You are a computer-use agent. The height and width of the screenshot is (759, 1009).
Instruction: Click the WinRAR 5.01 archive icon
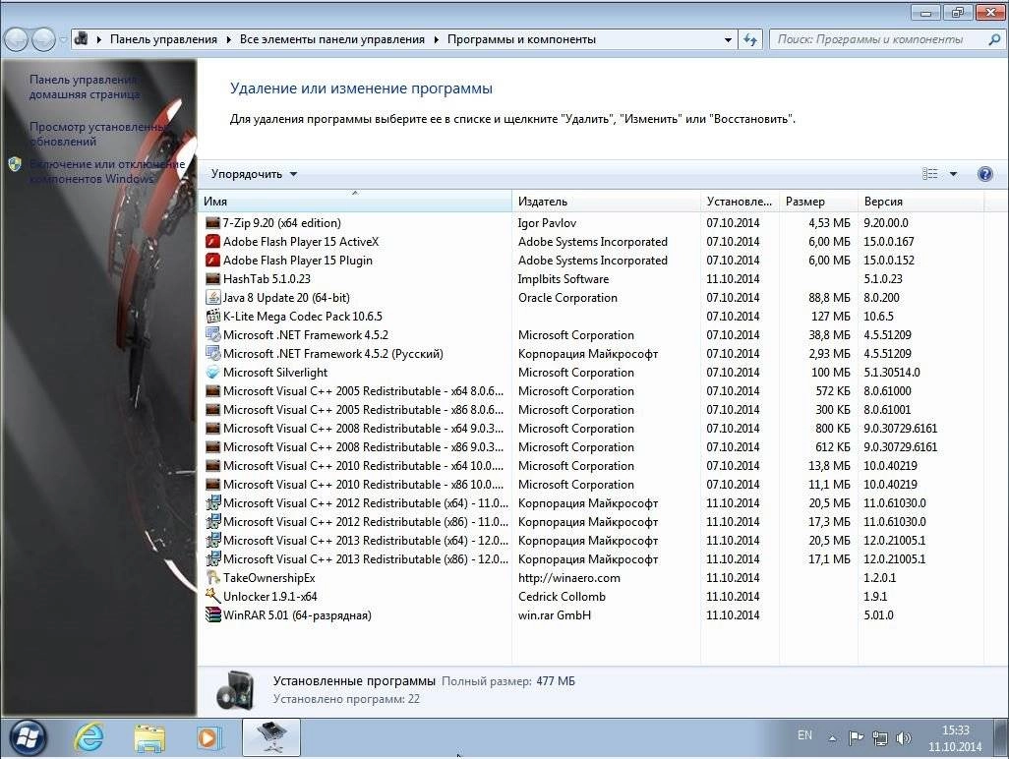[213, 614]
